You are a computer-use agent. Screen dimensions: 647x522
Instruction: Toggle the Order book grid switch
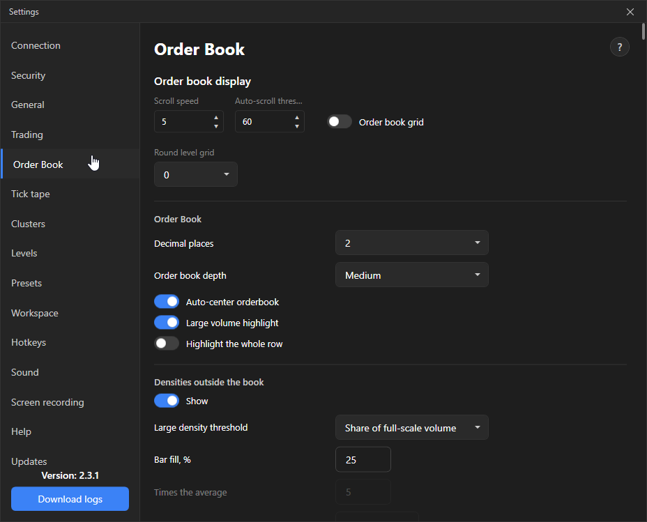(339, 122)
